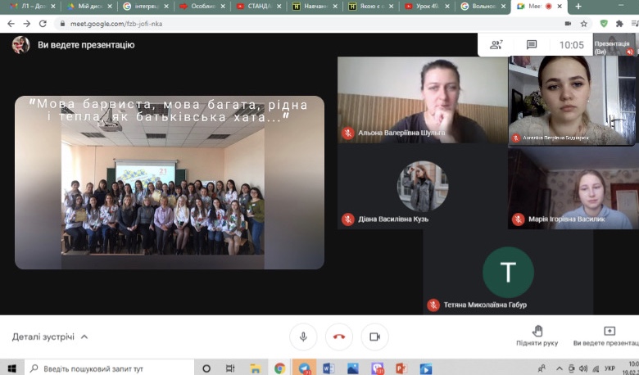Switch УКР keyboard language

tap(610, 368)
